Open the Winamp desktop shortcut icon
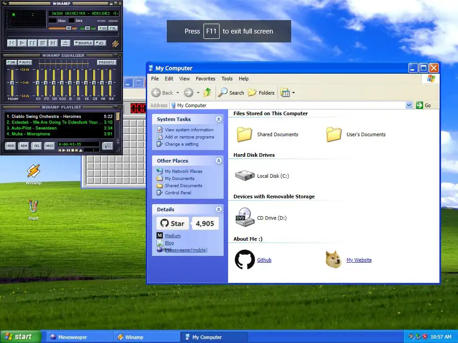Image resolution: width=458 pixels, height=343 pixels. click(x=33, y=175)
